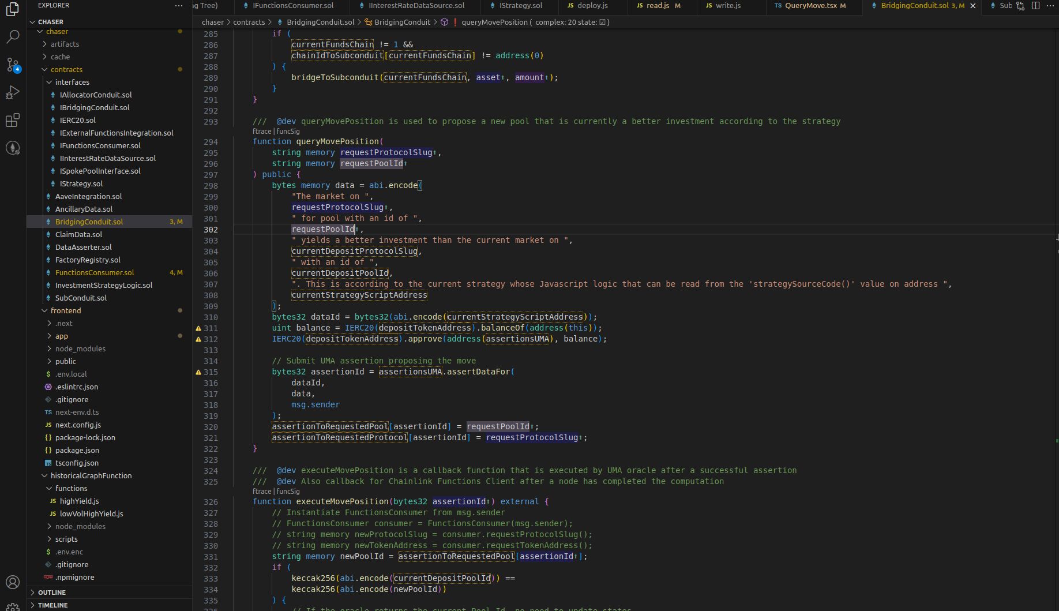Click ftrace link above executeMovePosition
This screenshot has height=611, width=1059.
[261, 492]
